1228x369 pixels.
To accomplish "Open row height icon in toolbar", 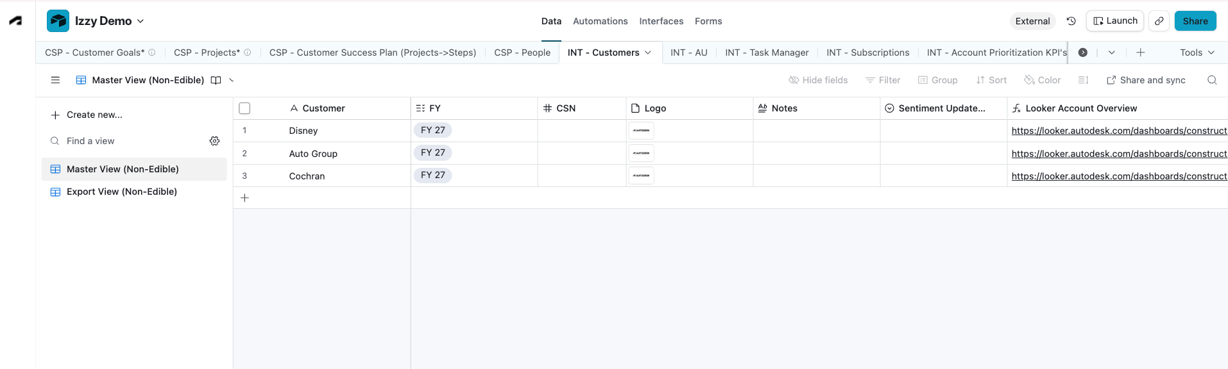I will pos(1084,80).
